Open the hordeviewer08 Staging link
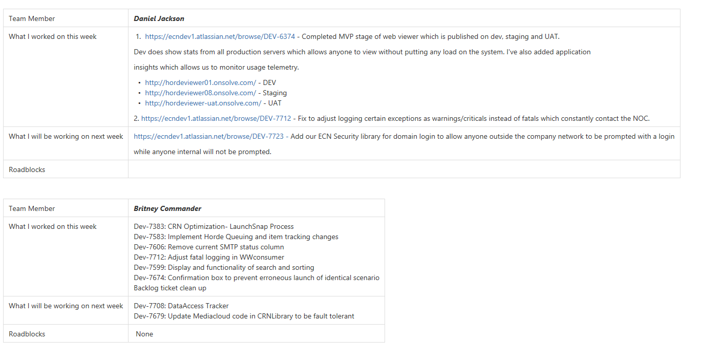701x362 pixels. coord(201,93)
